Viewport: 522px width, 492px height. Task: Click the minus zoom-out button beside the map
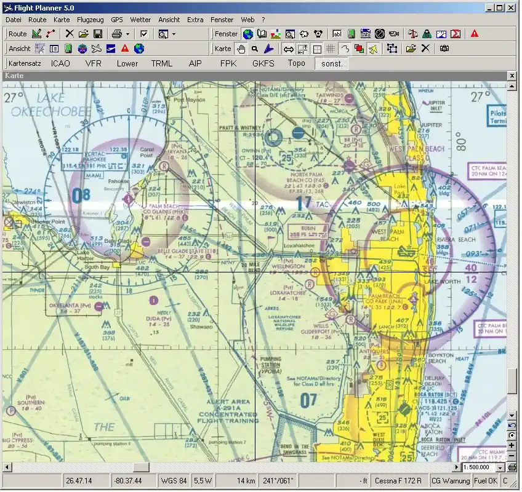[512, 456]
